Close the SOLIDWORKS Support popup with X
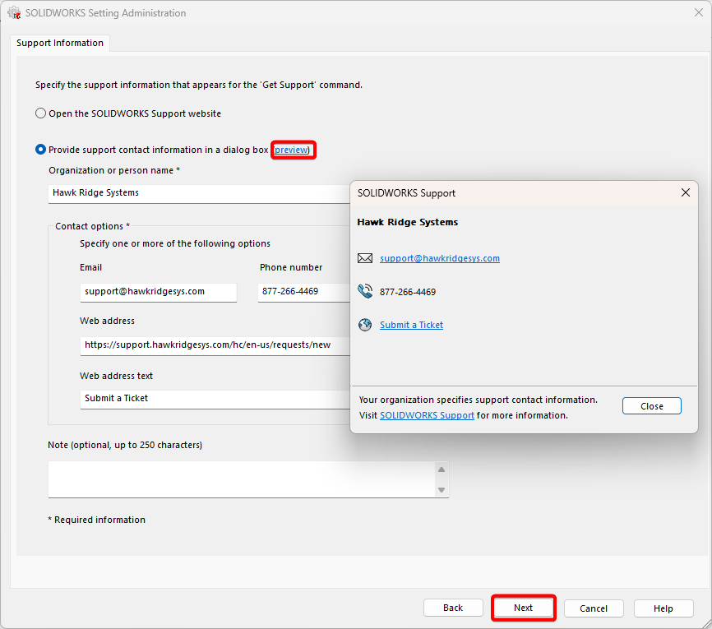 tap(686, 192)
